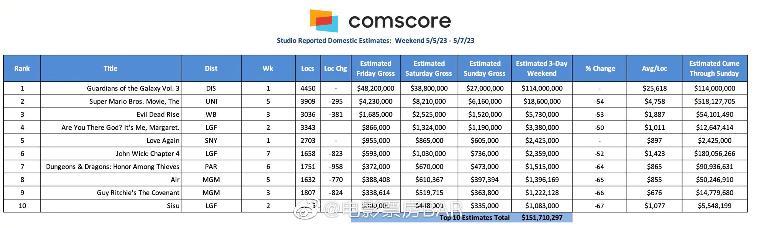Viewport: 757px width, 228px height.
Task: Select the Evil Dead Rise title cell
Action: 158,115
